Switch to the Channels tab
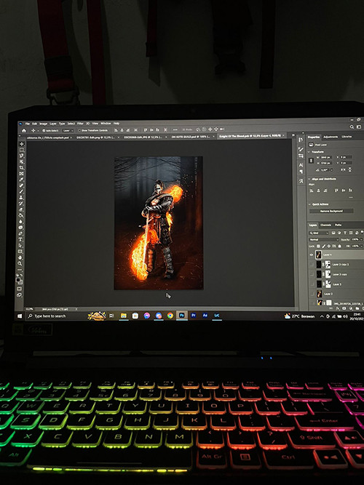 pyautogui.click(x=325, y=225)
